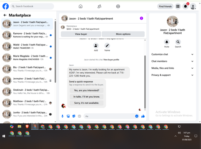Open the Shekinah conversation

[x=27, y=92]
